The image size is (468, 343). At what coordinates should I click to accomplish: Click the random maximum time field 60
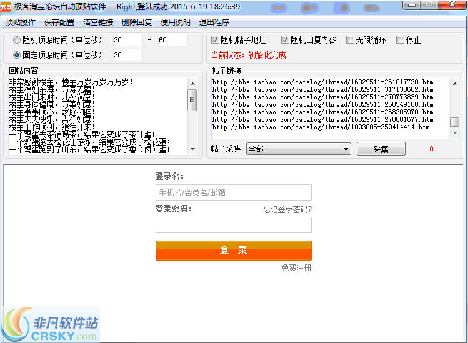coord(172,40)
